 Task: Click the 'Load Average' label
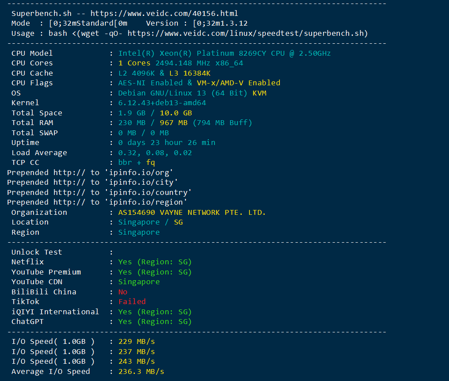click(x=39, y=153)
